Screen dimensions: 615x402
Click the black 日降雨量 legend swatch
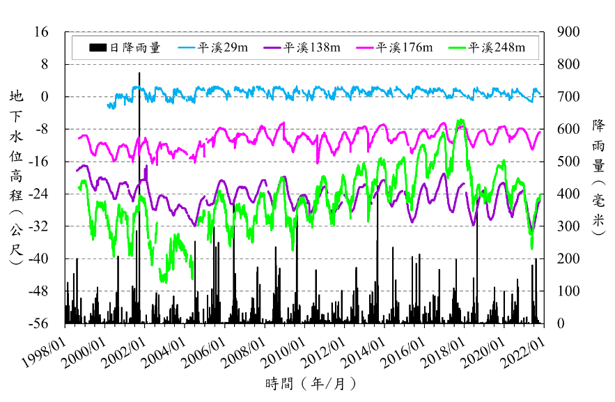[98, 48]
